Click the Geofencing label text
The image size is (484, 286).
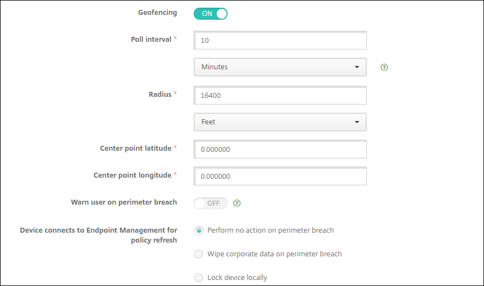point(157,12)
